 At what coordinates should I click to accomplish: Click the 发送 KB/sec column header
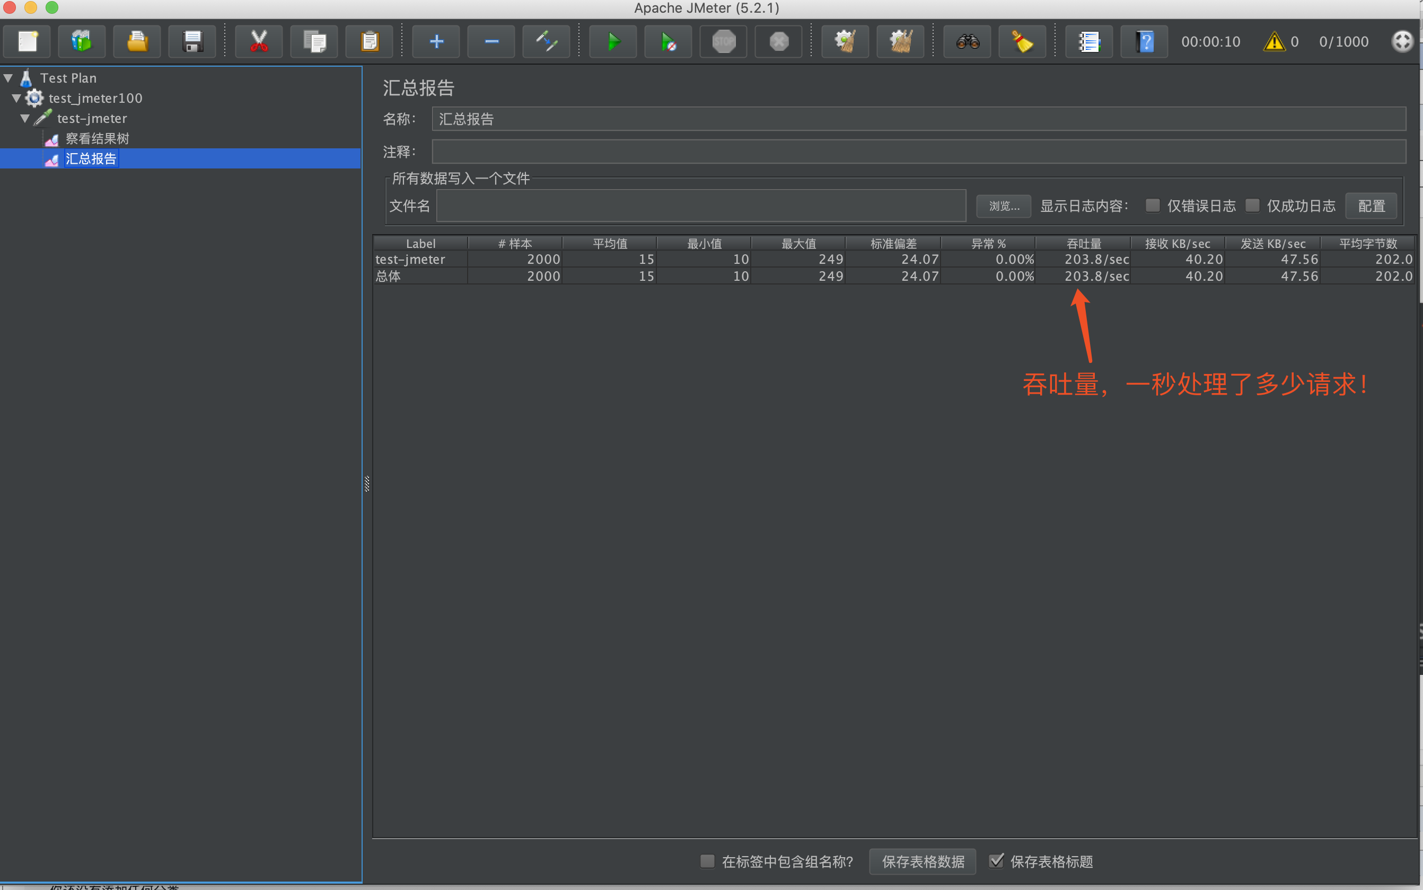1273,243
